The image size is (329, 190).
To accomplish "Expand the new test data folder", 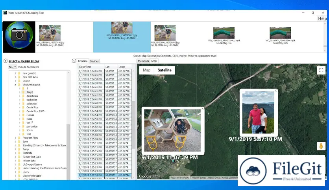I will 15,77.
